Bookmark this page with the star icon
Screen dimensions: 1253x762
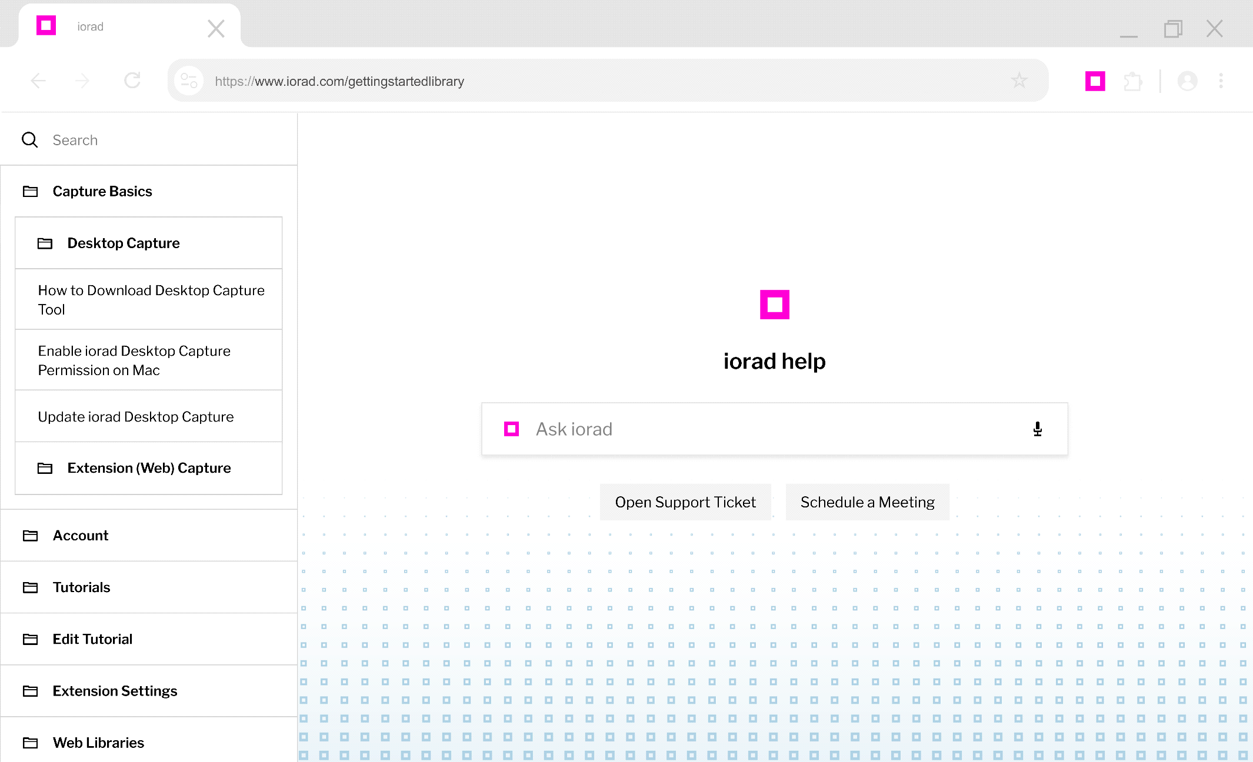tap(1019, 80)
